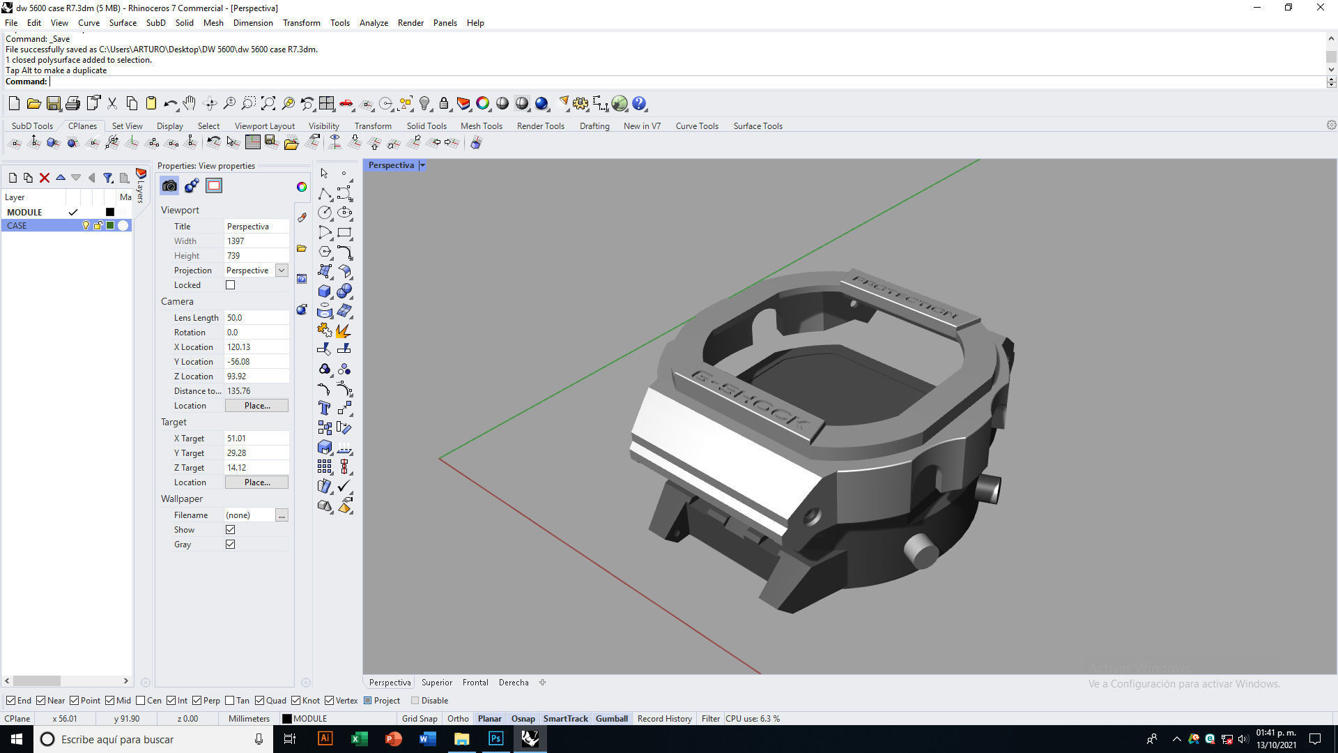Select the Polyline tool in sidebar
Viewport: 1338px width, 753px height.
point(325,193)
